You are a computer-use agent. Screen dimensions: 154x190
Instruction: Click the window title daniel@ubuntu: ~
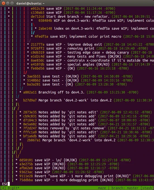click(x=30, y=3)
